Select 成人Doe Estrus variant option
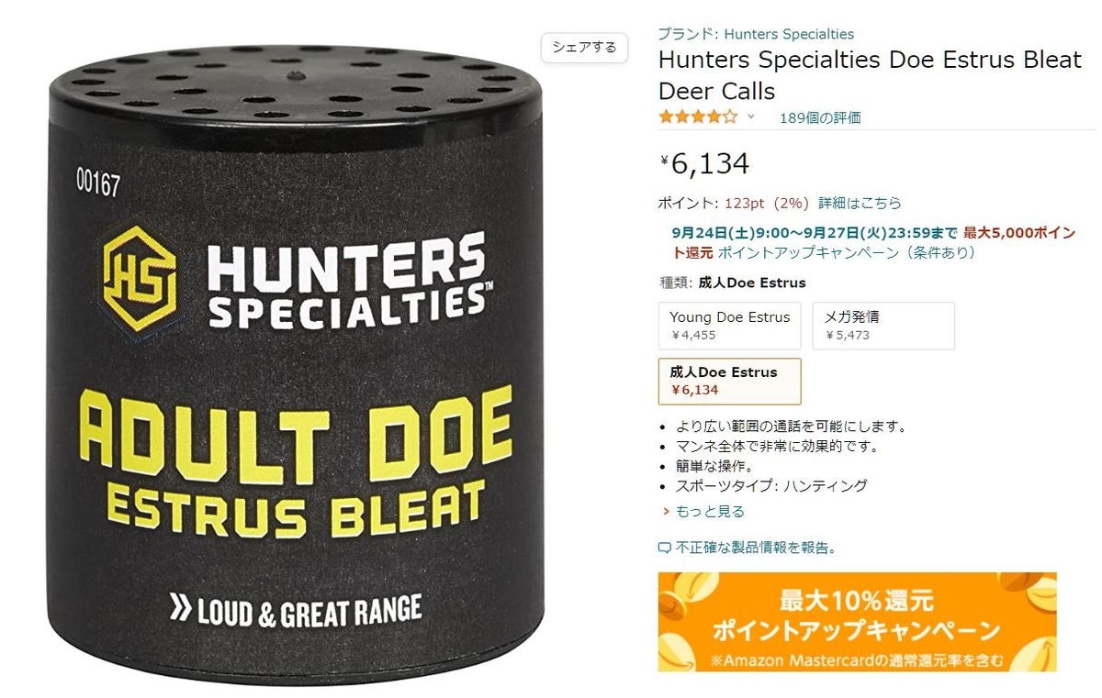The height and width of the screenshot is (698, 1102). coord(730,381)
